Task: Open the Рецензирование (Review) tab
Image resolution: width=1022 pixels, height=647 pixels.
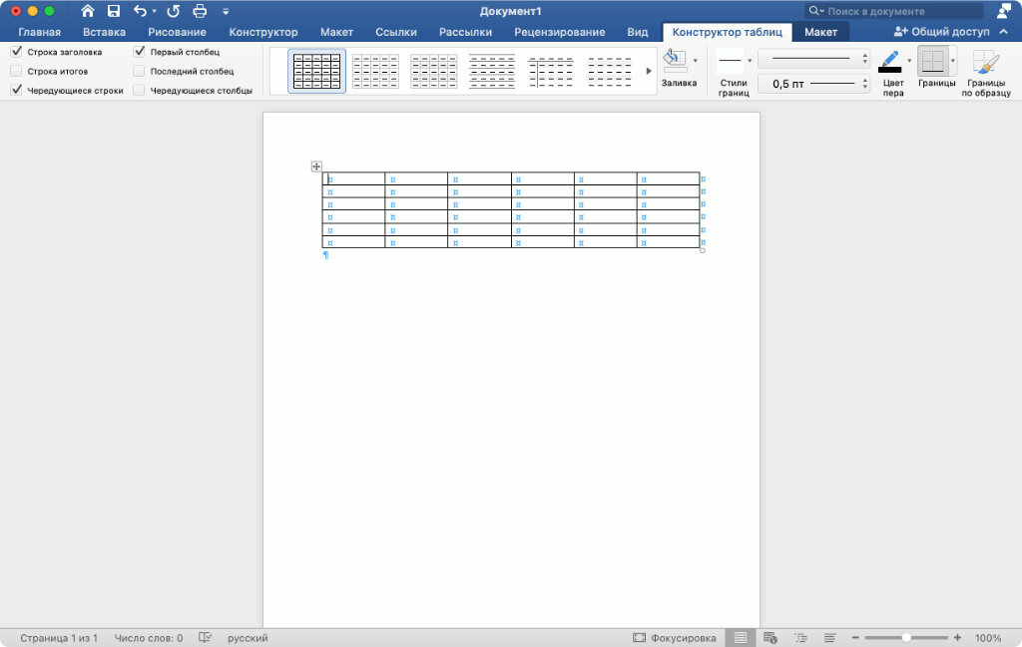Action: (559, 32)
